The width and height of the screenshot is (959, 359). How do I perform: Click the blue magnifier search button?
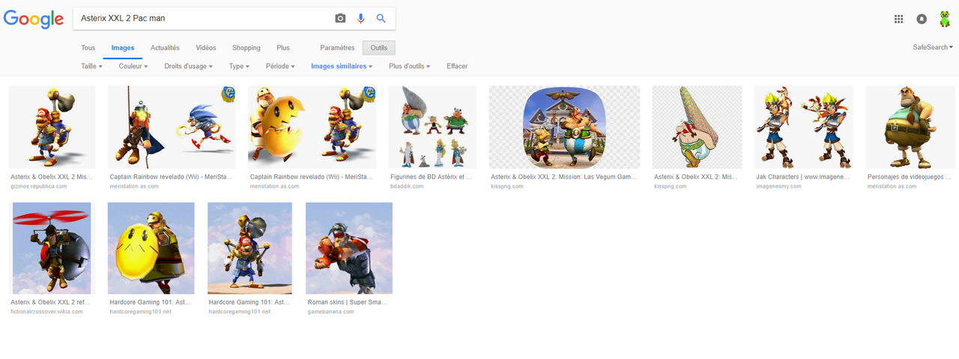[381, 19]
